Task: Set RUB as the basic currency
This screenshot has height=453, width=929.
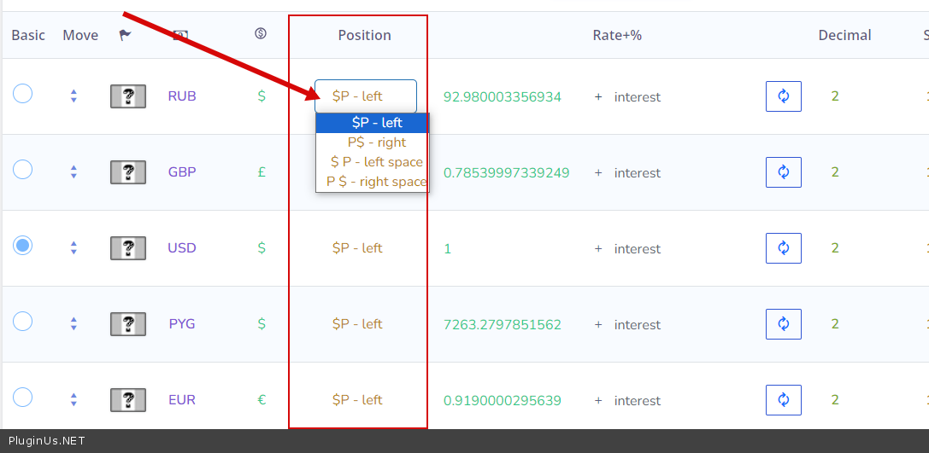Action: (23, 94)
